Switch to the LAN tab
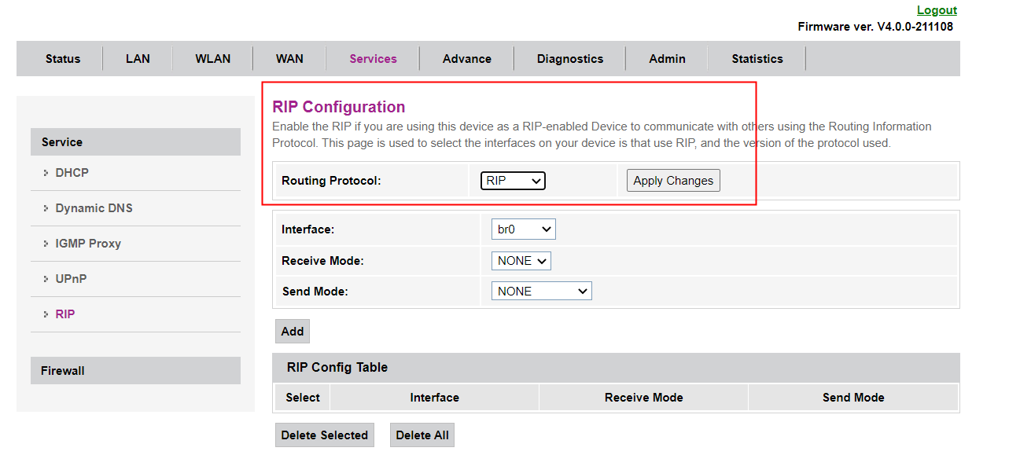 [138, 59]
